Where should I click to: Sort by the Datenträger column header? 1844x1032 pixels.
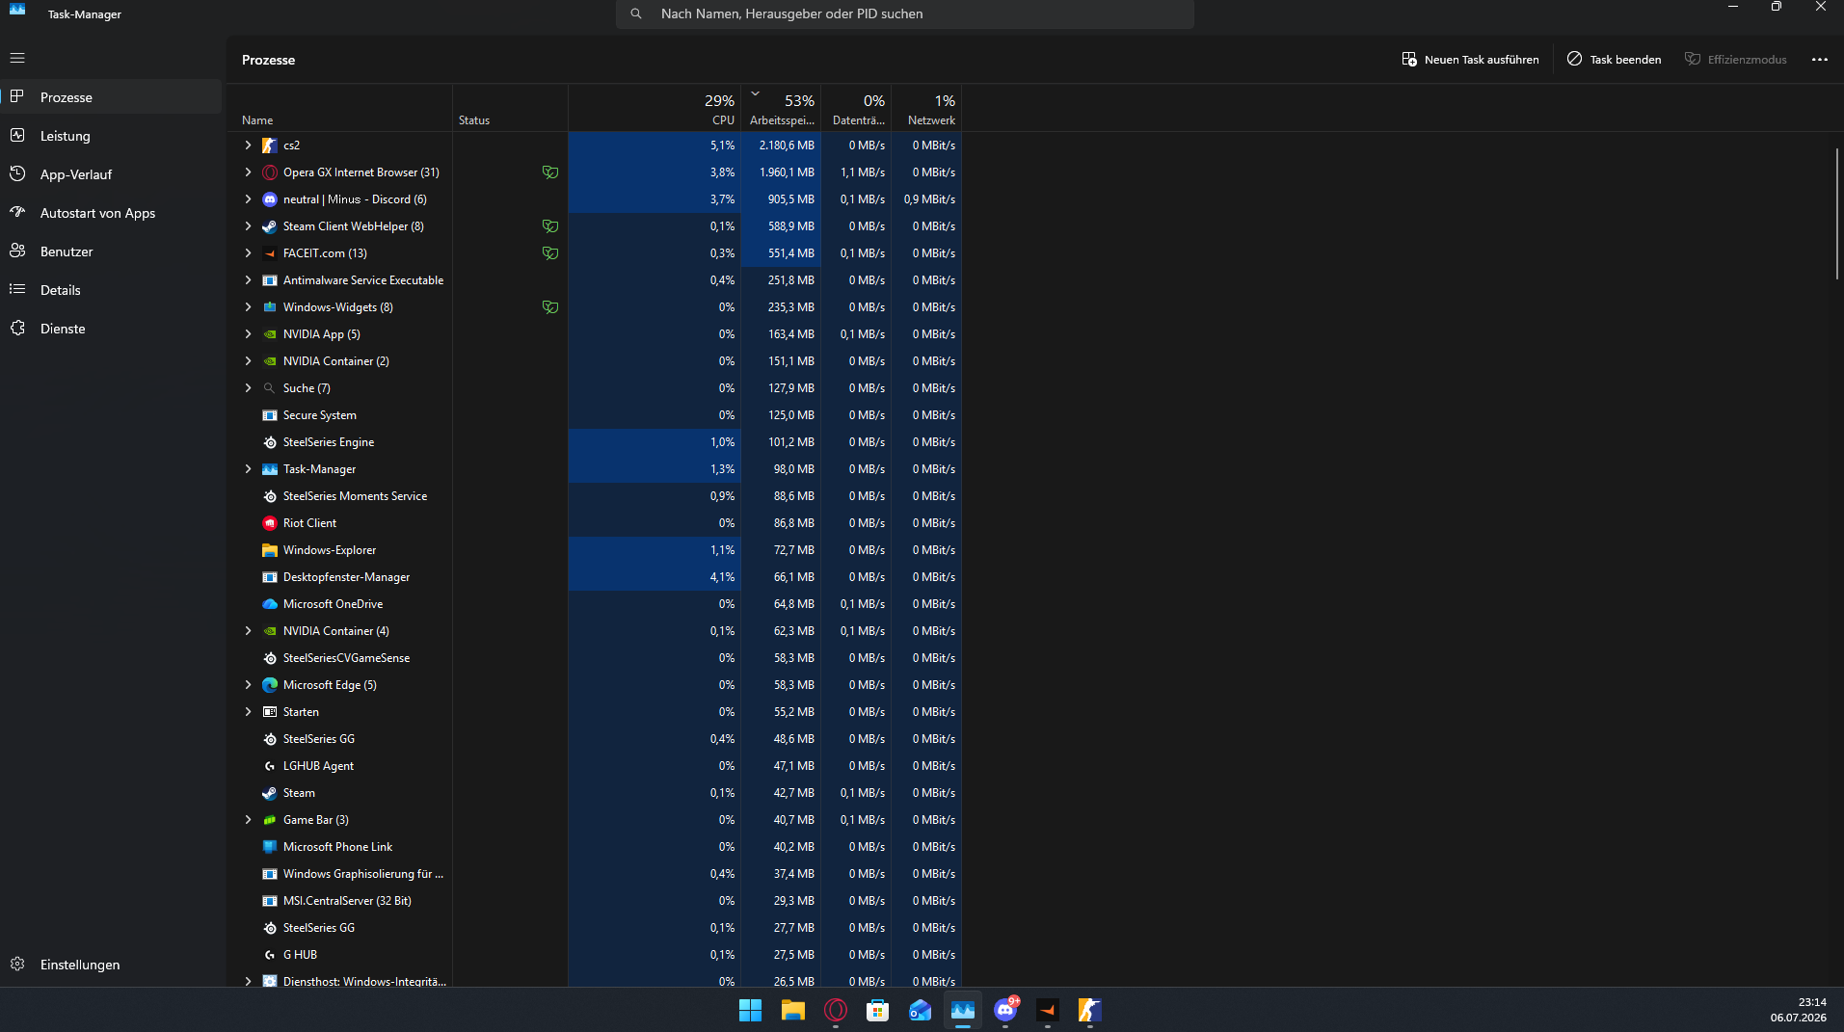857,109
